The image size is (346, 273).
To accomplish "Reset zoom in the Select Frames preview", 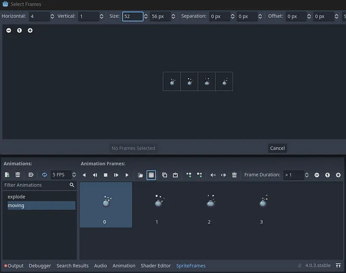I will click(x=19, y=30).
